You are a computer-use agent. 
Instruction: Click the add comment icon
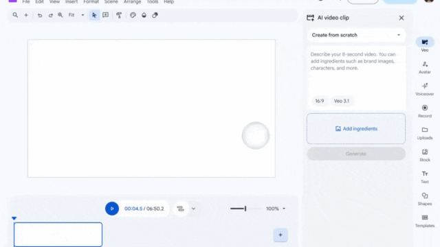pos(105,15)
